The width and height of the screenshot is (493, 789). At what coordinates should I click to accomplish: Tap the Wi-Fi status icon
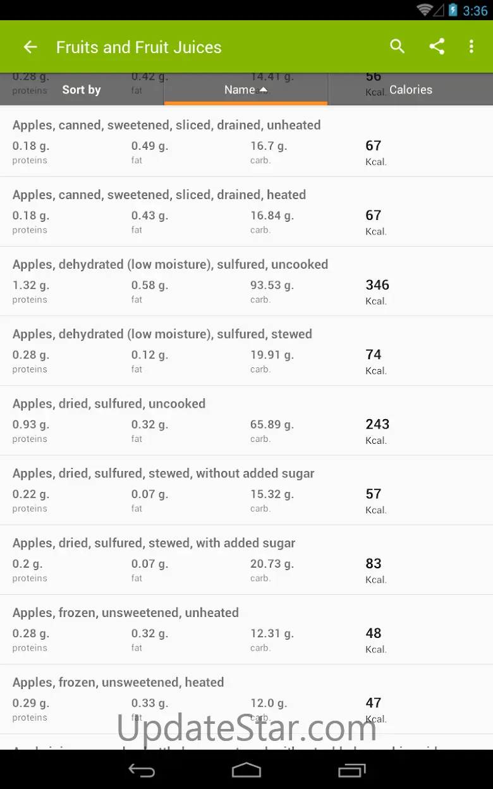(425, 9)
